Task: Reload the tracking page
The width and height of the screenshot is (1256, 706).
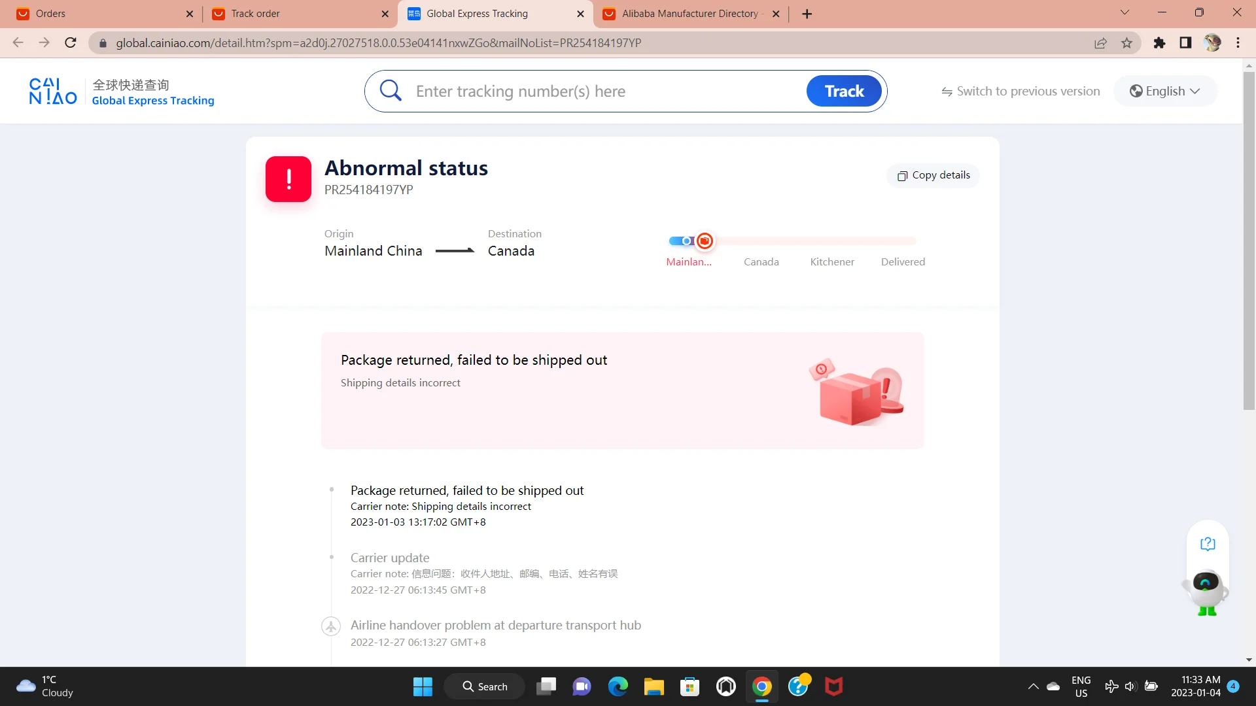Action: click(x=71, y=43)
